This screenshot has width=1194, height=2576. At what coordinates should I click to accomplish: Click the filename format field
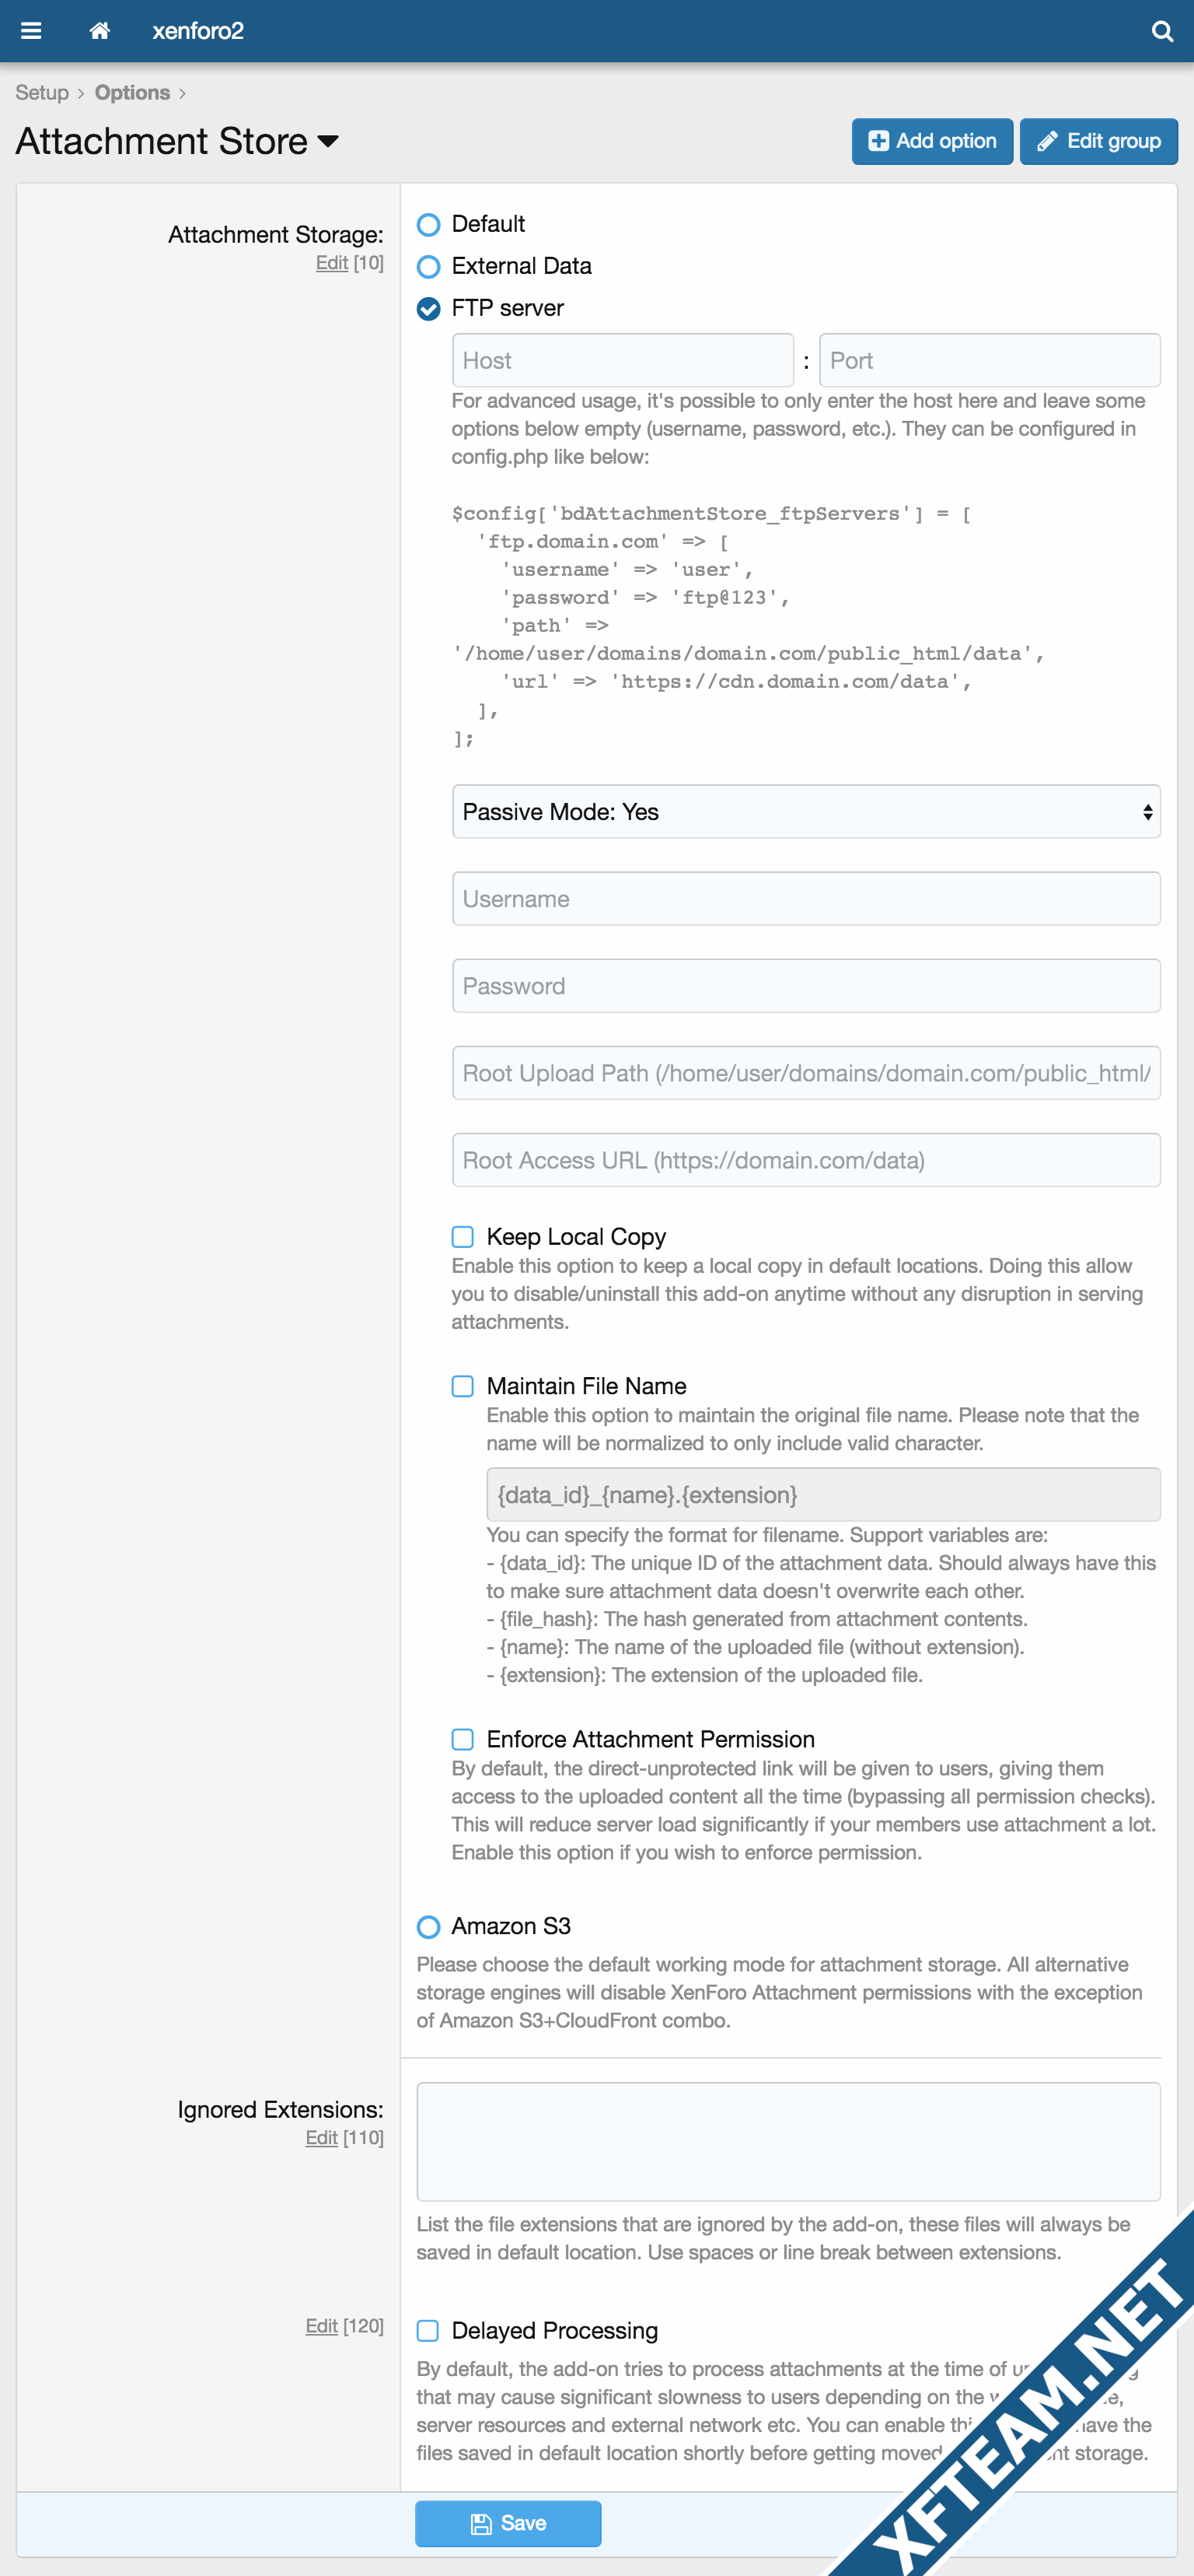(x=823, y=1494)
